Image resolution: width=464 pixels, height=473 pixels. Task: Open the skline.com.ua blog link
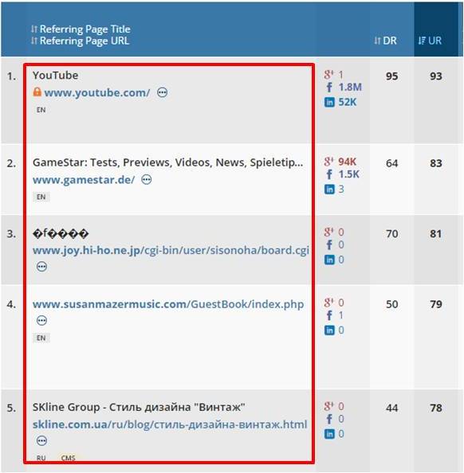[x=170, y=424]
